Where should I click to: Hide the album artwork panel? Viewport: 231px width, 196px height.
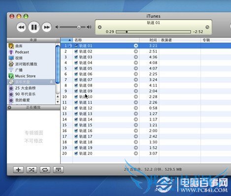click(58, 170)
